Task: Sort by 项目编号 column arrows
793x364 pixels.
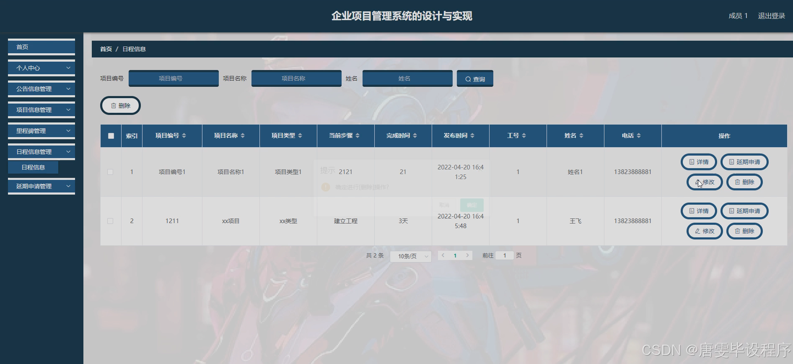Action: tap(184, 135)
